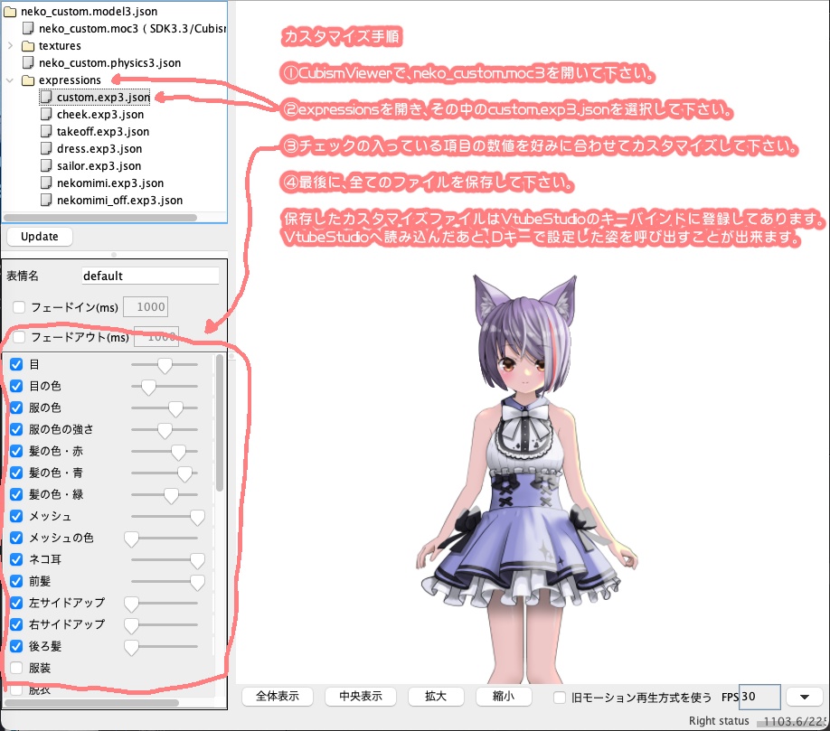Uncheck the 右サイドアップ checkbox
This screenshot has width=830, height=731.
click(16, 624)
